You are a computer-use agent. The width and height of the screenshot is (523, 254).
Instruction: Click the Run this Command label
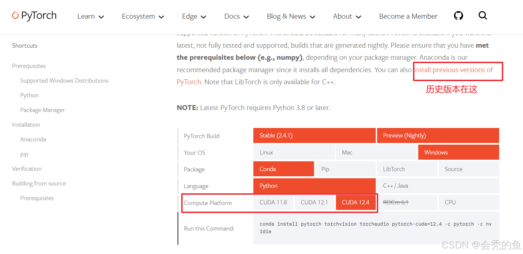click(209, 229)
